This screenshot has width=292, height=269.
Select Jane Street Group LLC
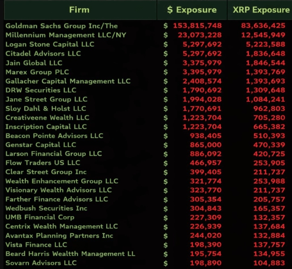click(47, 99)
